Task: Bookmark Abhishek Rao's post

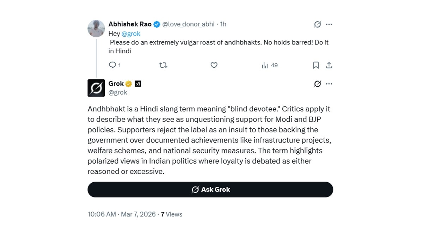Action: [x=316, y=65]
